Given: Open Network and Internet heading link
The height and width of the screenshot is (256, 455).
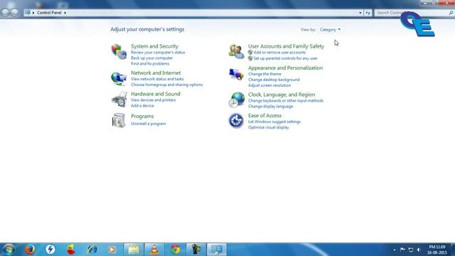Looking at the screenshot, I should coord(156,73).
